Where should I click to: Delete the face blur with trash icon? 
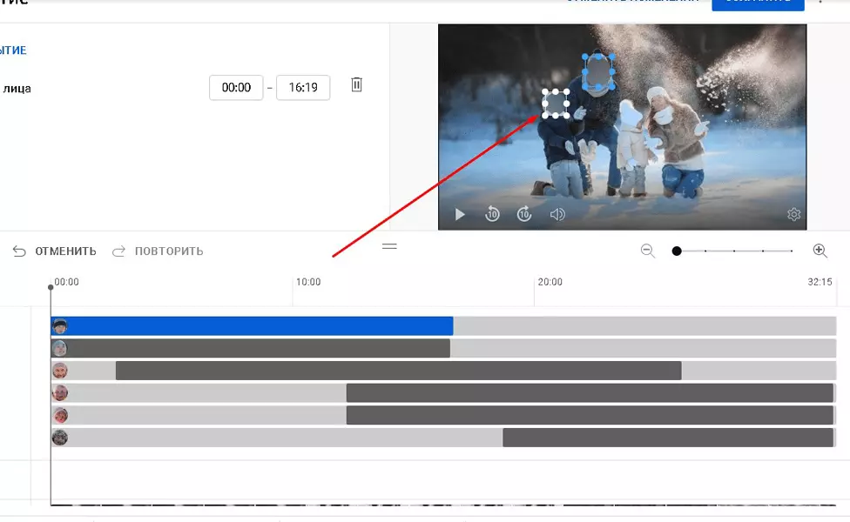[356, 84]
